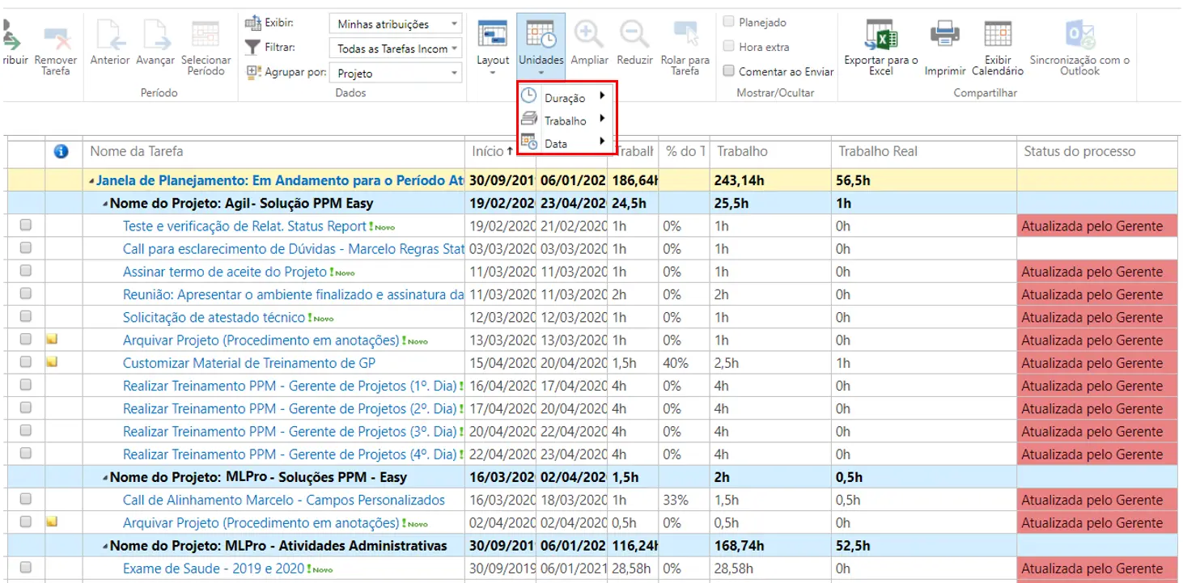Click Exportar para o Excel icon
This screenshot has width=1183, height=583.
point(880,36)
